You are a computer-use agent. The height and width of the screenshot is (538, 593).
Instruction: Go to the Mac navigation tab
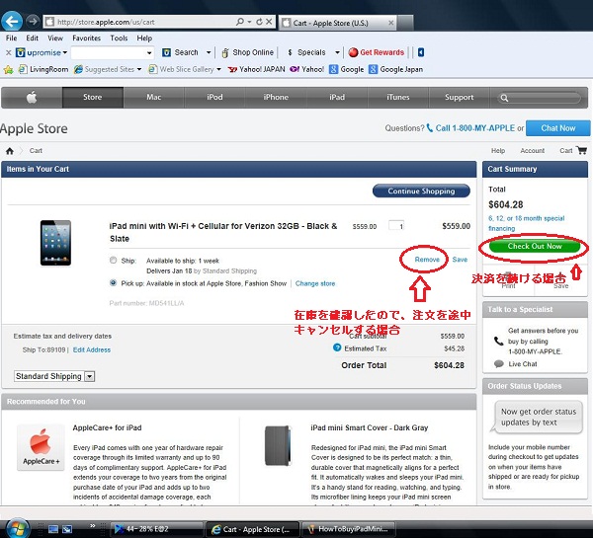click(x=154, y=97)
